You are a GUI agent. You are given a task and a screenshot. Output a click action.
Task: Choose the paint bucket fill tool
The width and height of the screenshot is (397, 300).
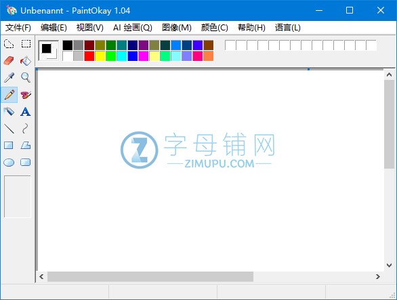pos(26,61)
